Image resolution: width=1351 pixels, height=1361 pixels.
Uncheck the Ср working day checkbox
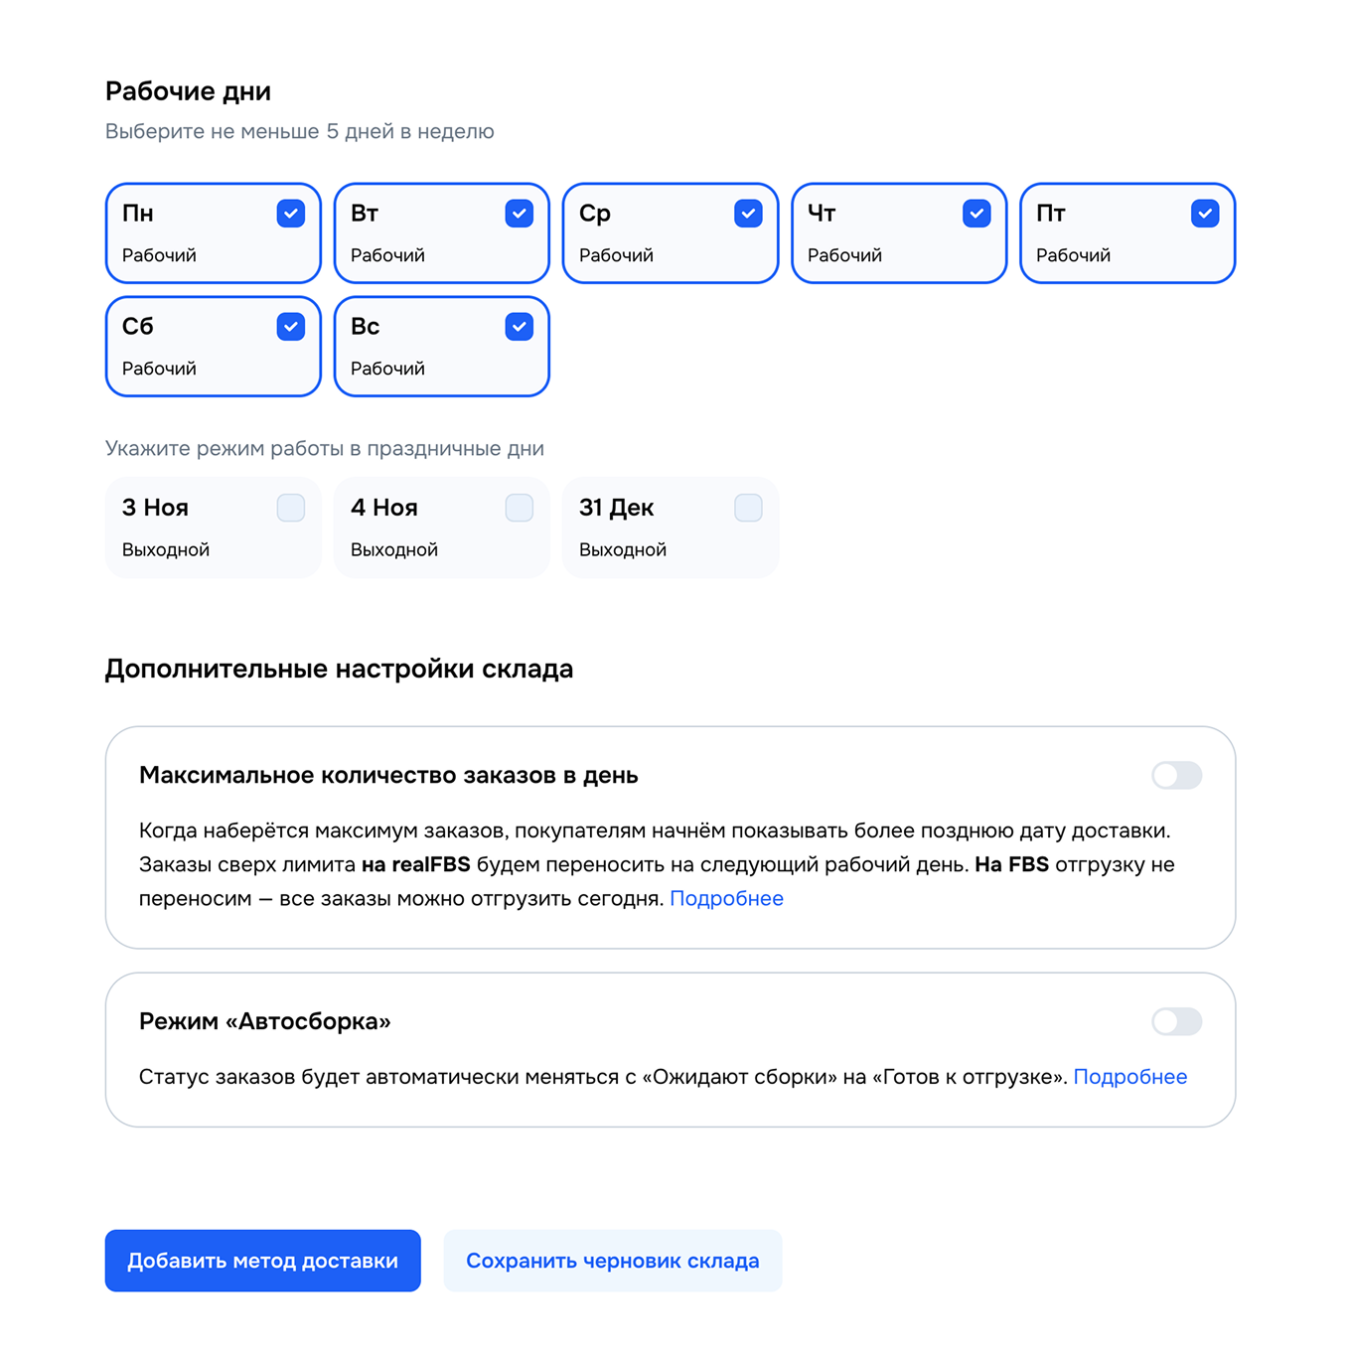coord(747,213)
